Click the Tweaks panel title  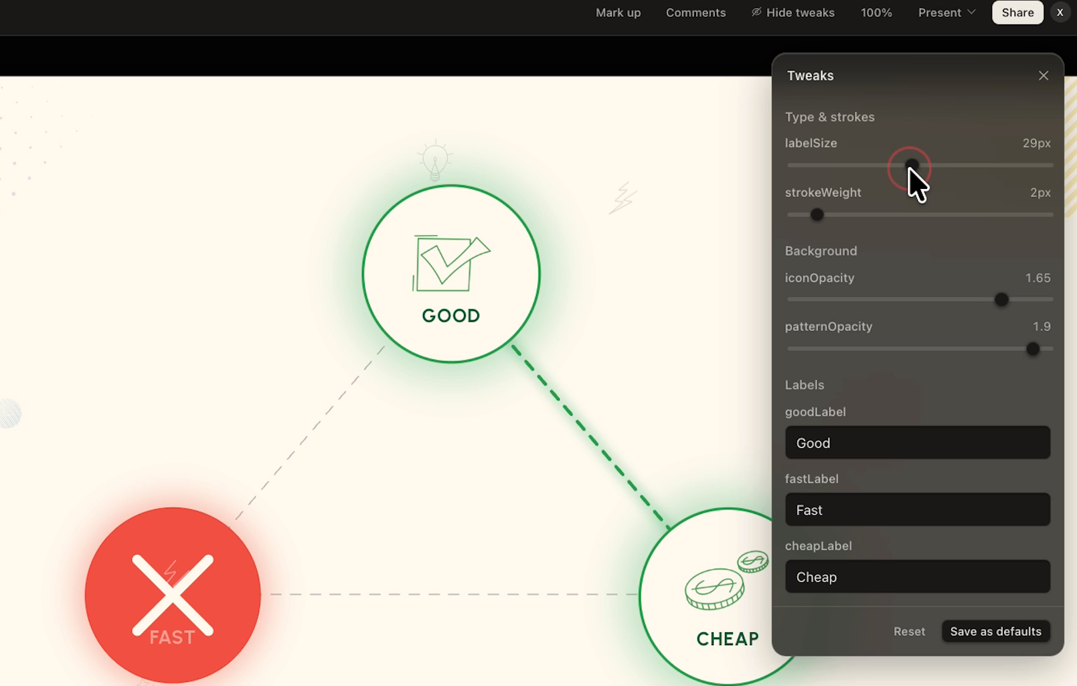pyautogui.click(x=810, y=76)
